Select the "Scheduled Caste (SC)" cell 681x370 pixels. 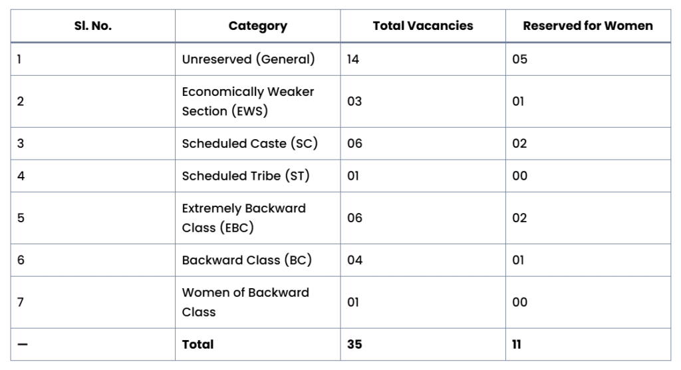point(249,143)
